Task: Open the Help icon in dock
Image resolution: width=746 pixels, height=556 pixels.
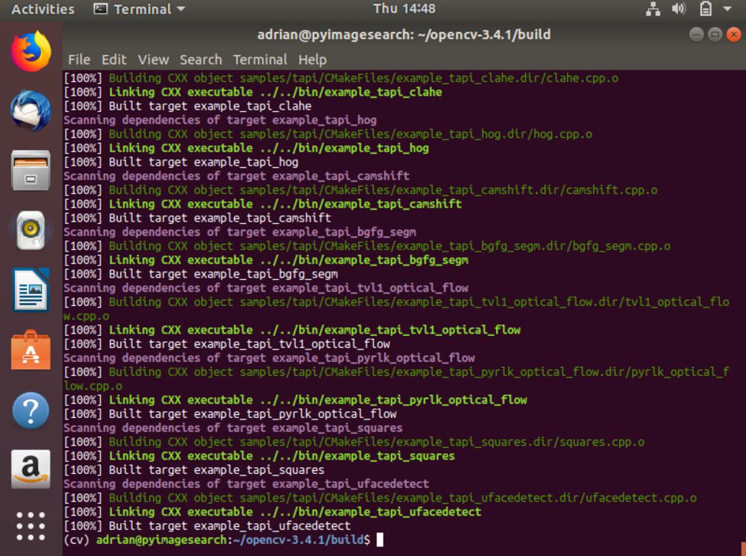Action: click(31, 410)
